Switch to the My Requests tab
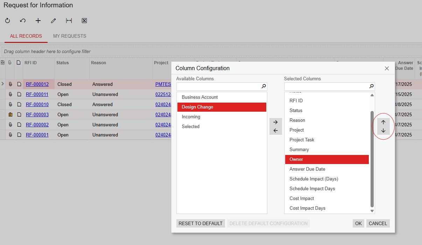 70,36
